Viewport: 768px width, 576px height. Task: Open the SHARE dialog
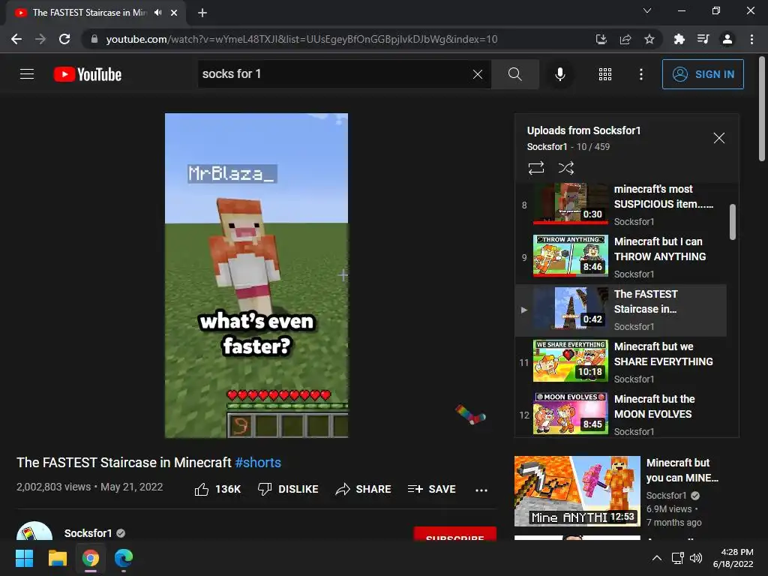coord(363,489)
